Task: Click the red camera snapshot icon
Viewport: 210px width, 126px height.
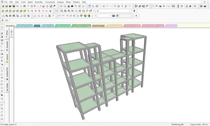Action: [72, 6]
